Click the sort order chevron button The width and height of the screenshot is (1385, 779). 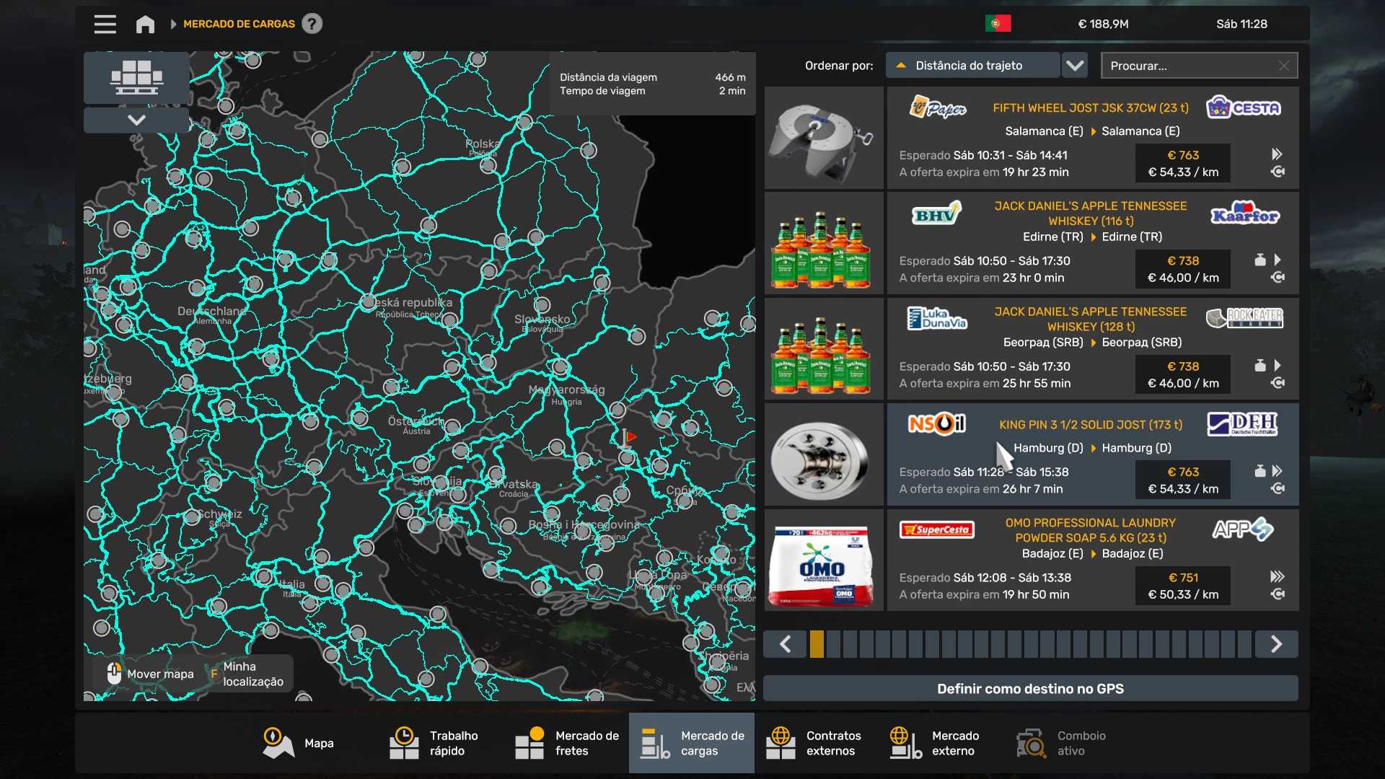coord(1075,66)
